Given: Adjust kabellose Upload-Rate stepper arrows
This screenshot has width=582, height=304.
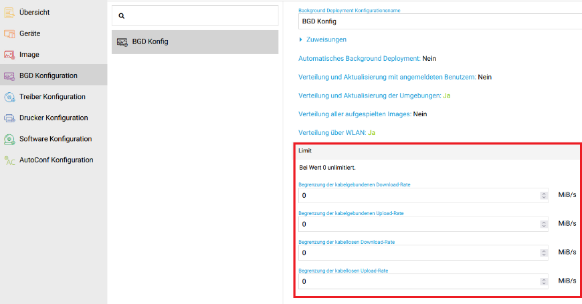Looking at the screenshot, I should [544, 281].
